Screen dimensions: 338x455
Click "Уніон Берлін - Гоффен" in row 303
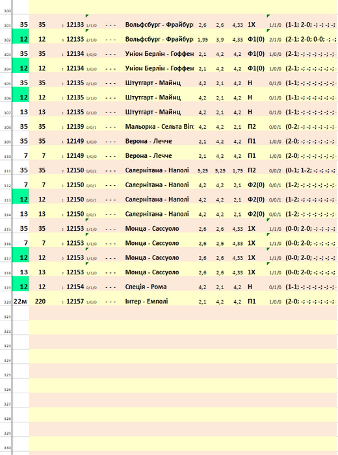159,54
